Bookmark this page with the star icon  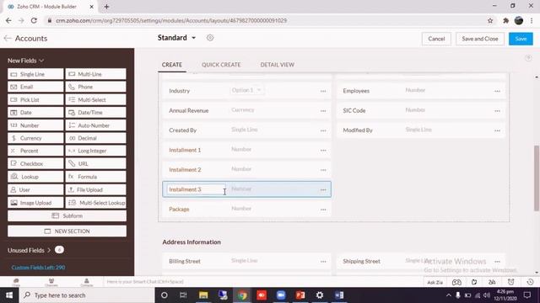[x=490, y=20]
